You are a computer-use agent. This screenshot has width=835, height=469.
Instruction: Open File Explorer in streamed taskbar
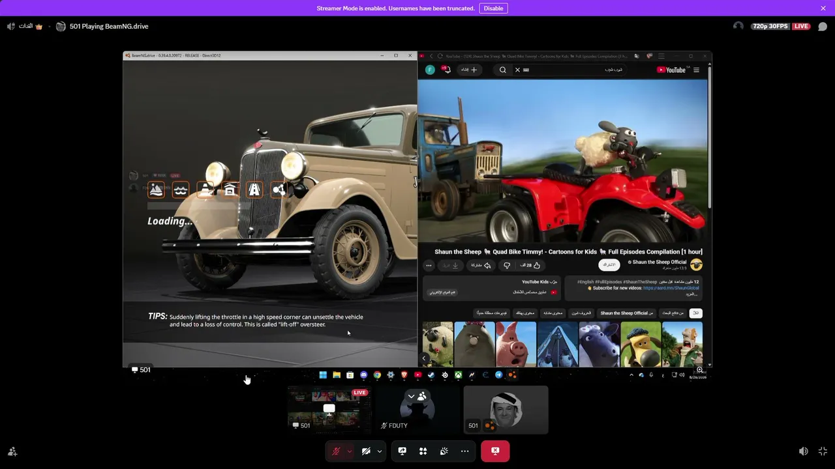click(x=337, y=375)
